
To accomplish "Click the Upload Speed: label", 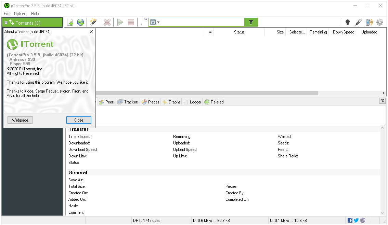I will coord(185,150).
